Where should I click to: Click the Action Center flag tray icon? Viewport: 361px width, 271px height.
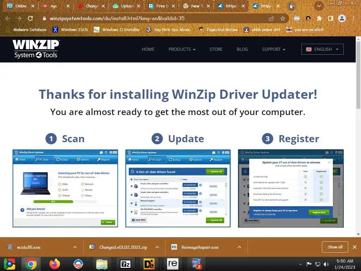coord(309,264)
